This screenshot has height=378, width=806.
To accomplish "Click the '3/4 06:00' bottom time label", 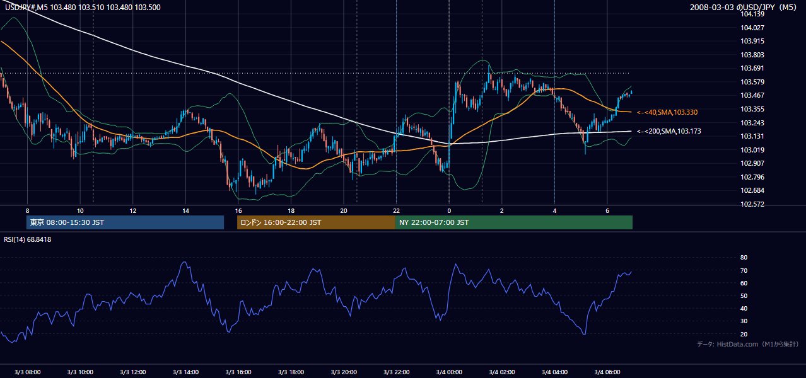I will tap(607, 372).
